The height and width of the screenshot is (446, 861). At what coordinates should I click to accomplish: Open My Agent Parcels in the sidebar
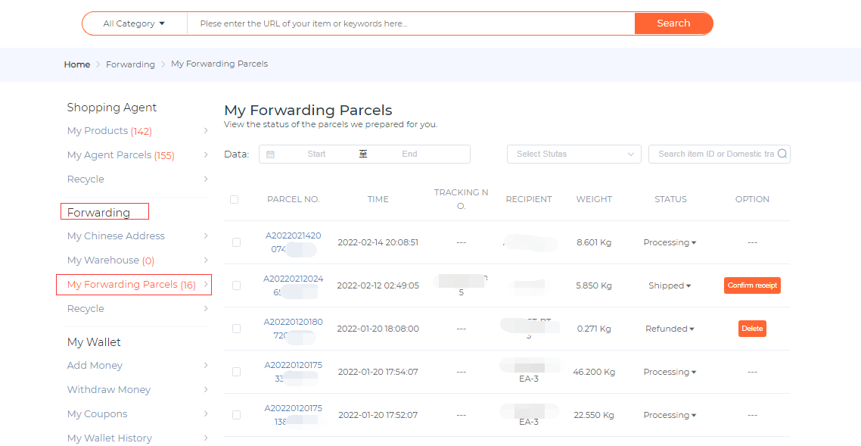(x=120, y=155)
